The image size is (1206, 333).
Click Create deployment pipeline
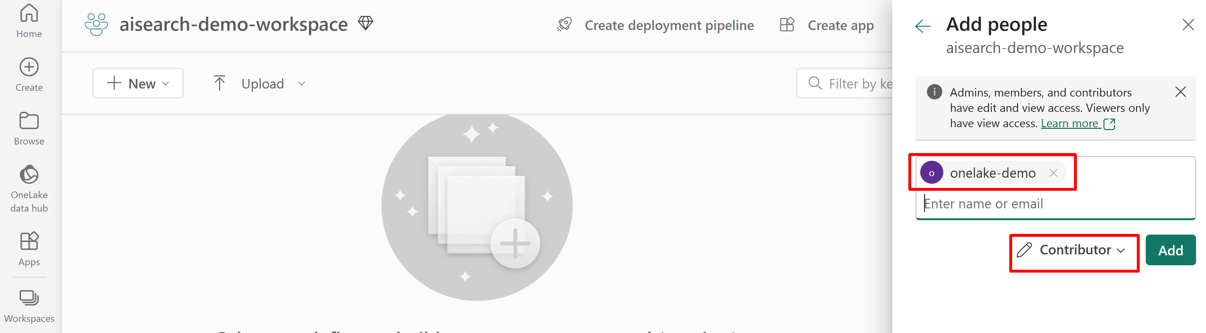655,25
